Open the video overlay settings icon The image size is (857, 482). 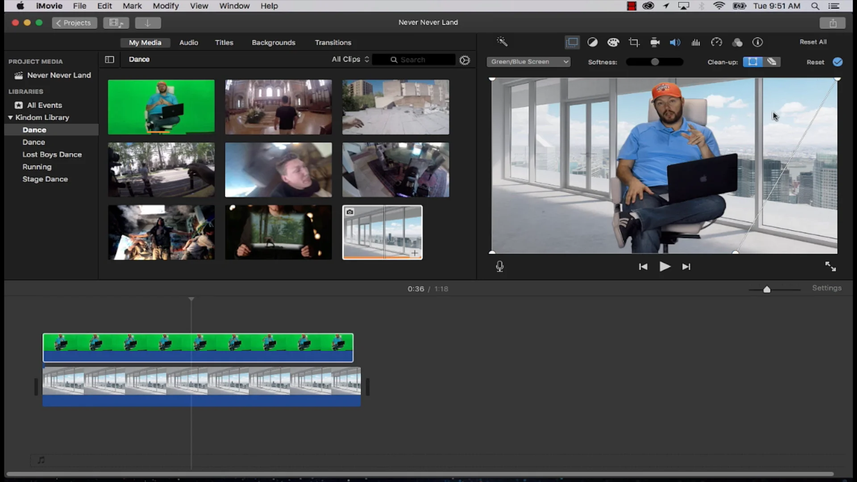tap(572, 42)
